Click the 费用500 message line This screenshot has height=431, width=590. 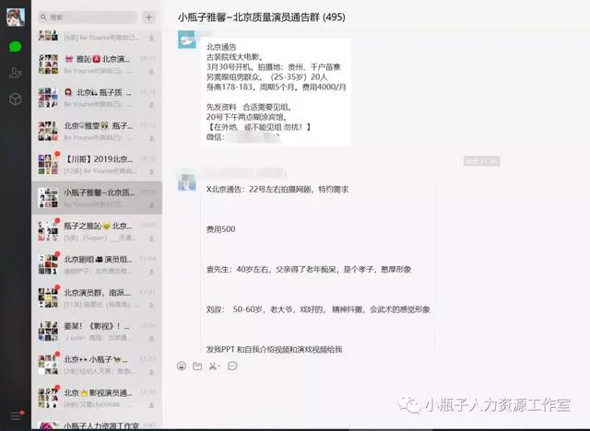click(x=221, y=229)
